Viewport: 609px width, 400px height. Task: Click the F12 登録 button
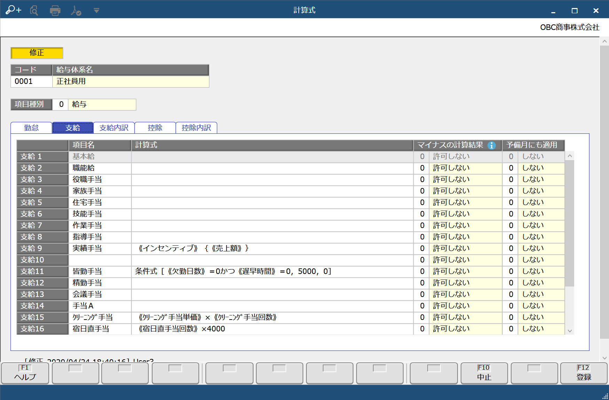click(584, 373)
